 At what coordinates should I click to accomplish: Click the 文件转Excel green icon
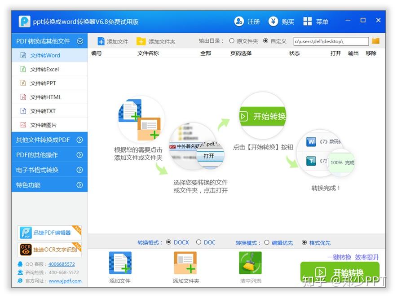coord(23,69)
